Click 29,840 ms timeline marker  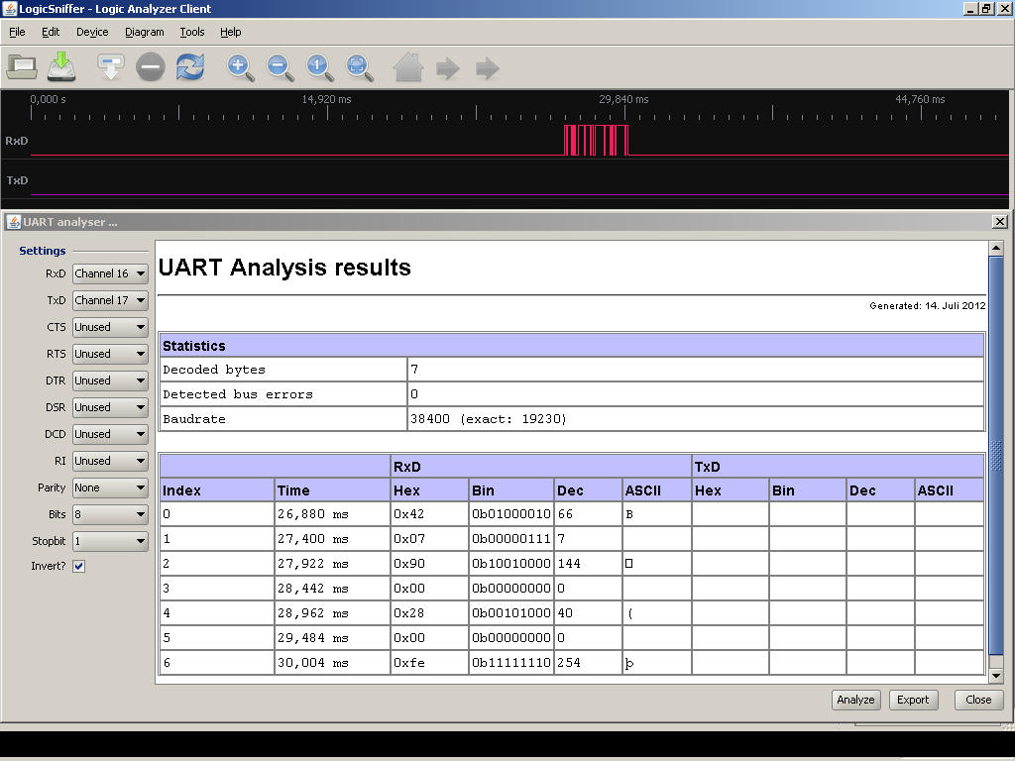[x=623, y=99]
